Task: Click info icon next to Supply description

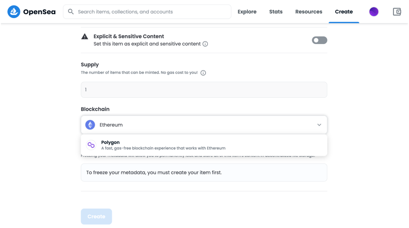Action: (203, 73)
